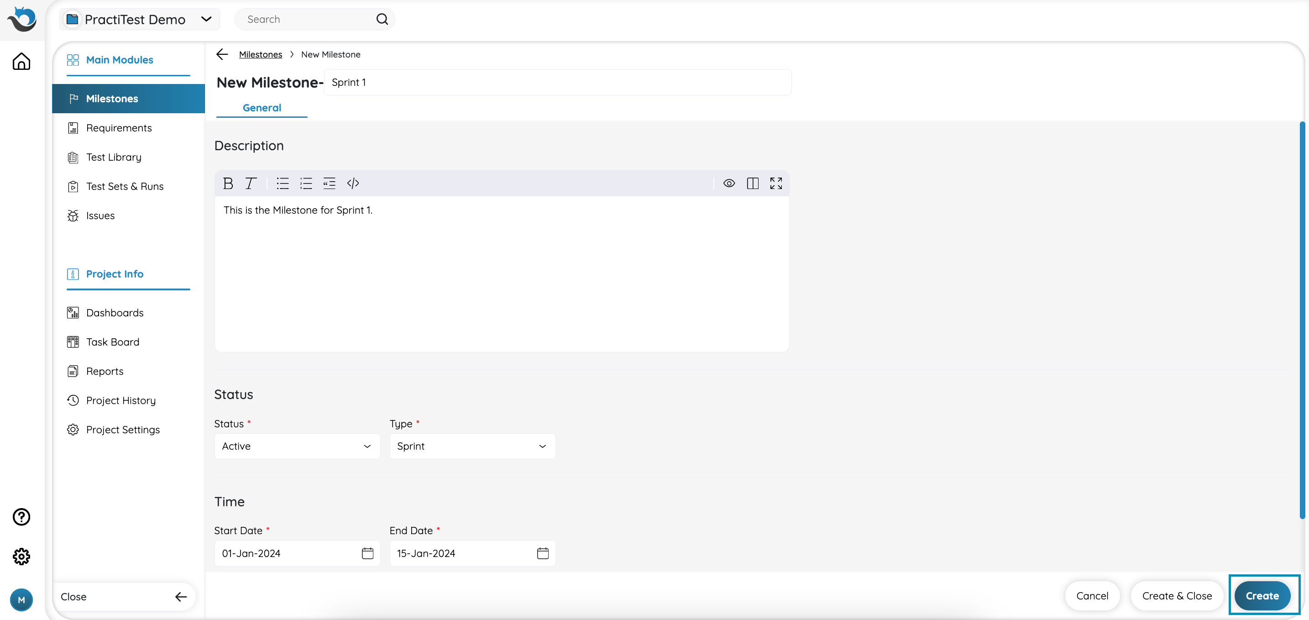The image size is (1309, 620).
Task: Open the help question mark icon
Action: click(21, 517)
